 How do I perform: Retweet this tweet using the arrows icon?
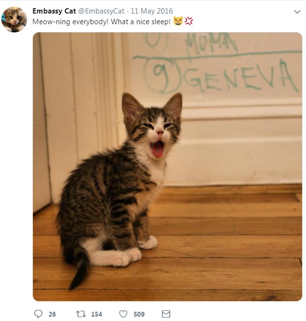[x=81, y=314]
